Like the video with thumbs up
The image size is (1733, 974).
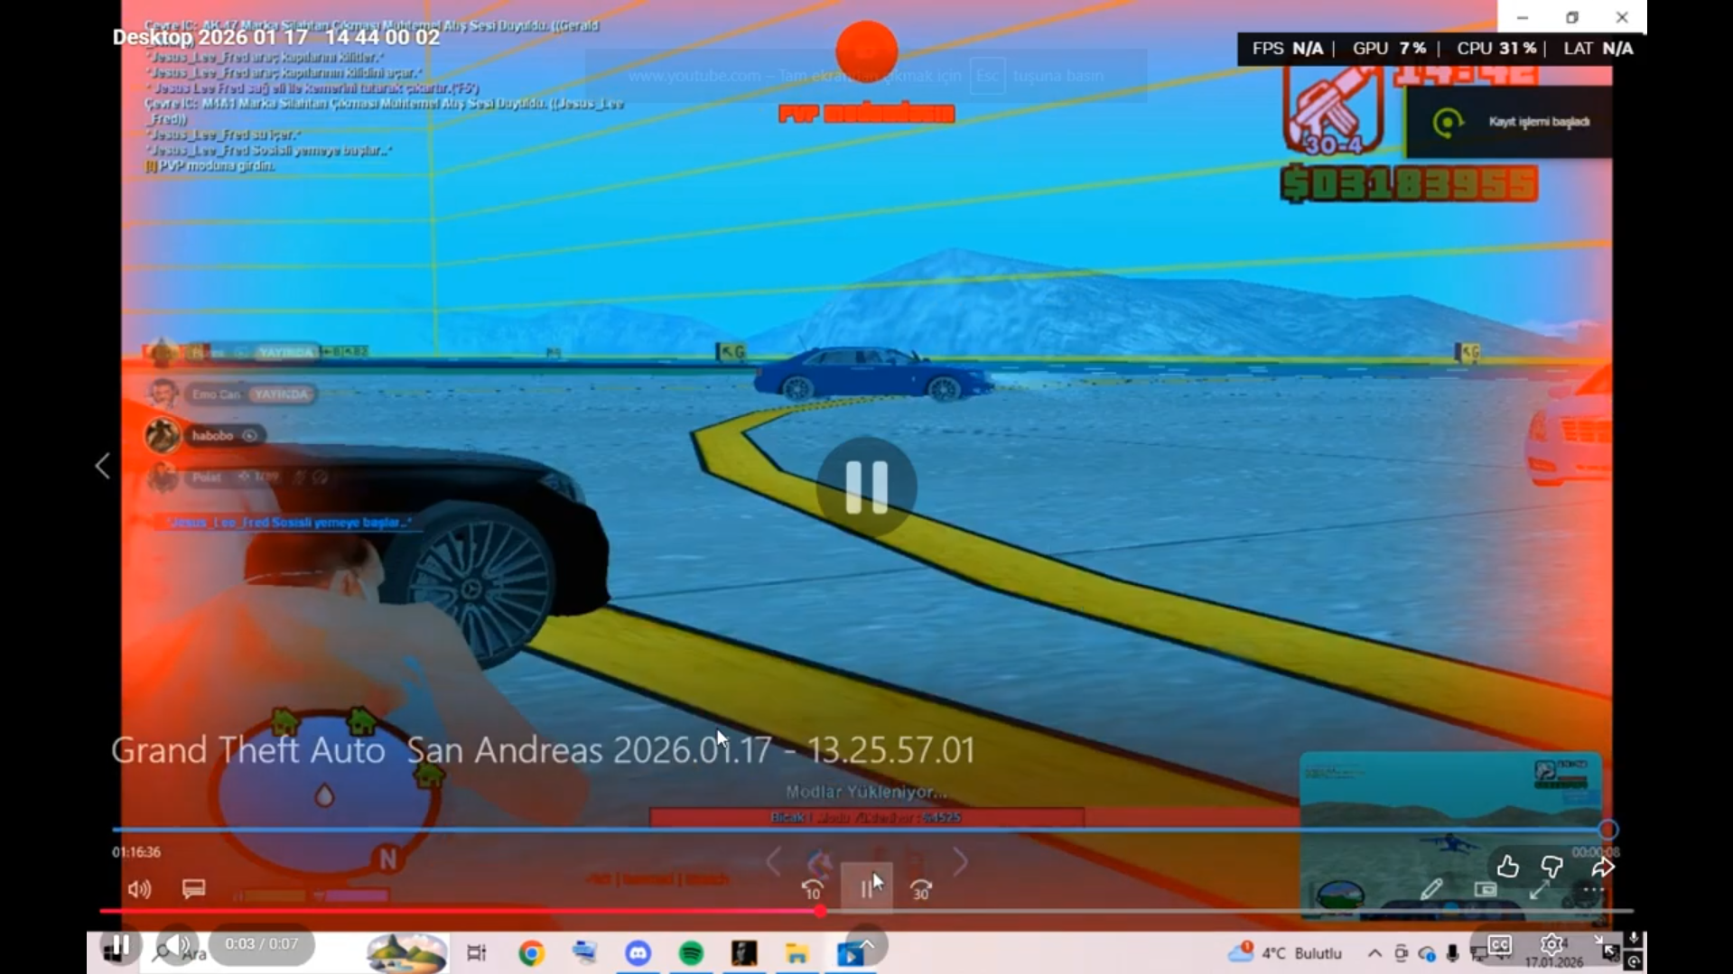1507,867
